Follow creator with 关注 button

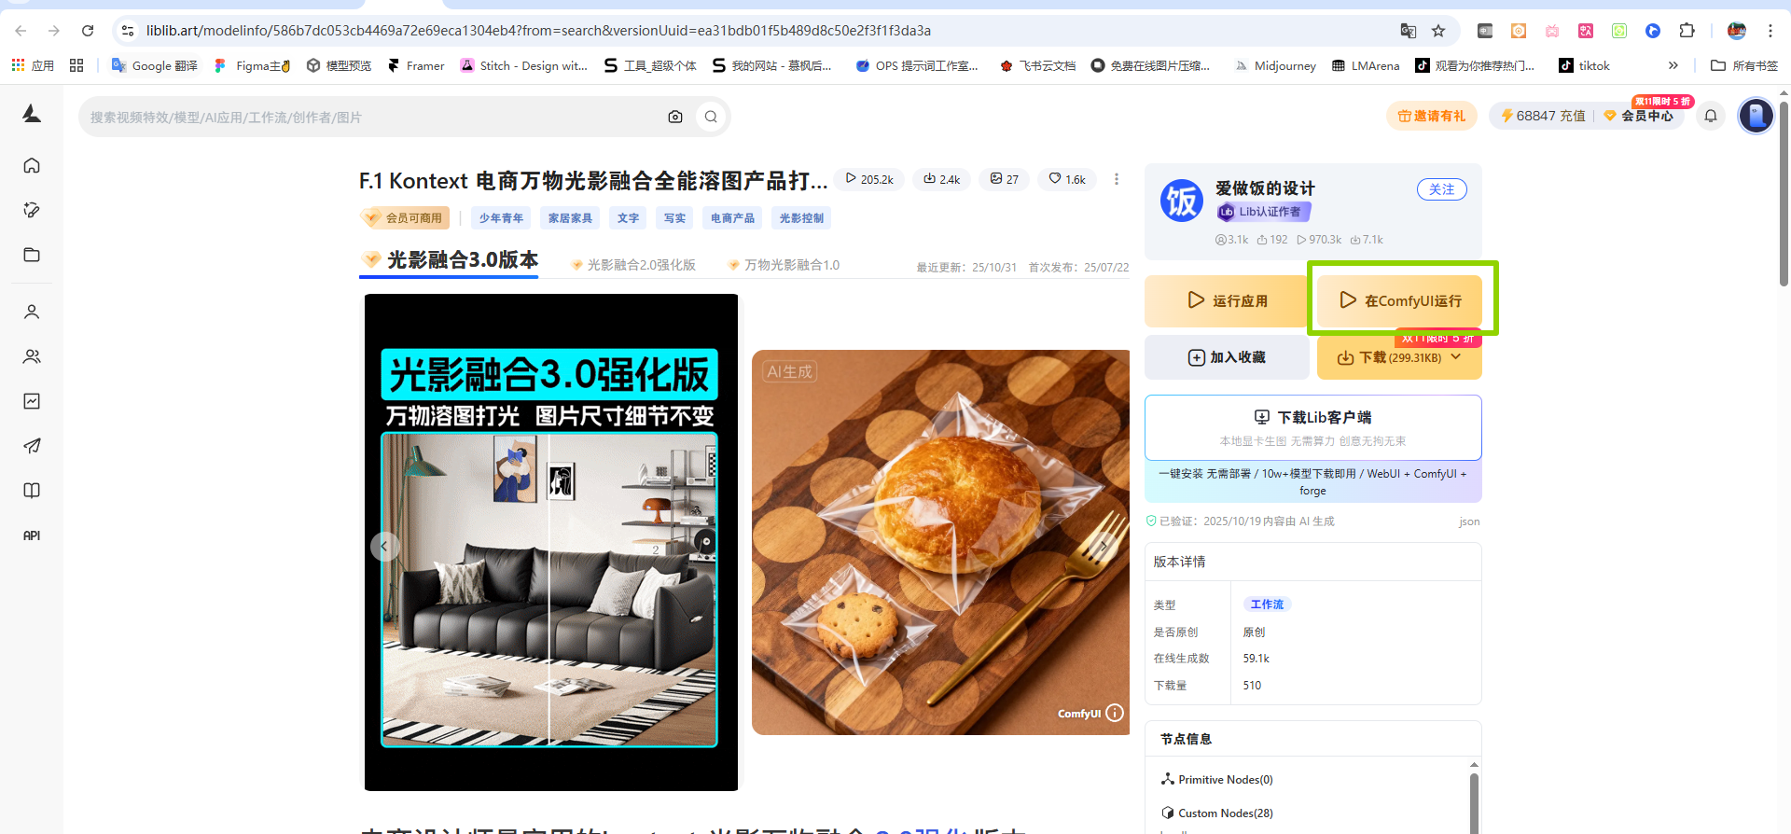click(x=1441, y=189)
